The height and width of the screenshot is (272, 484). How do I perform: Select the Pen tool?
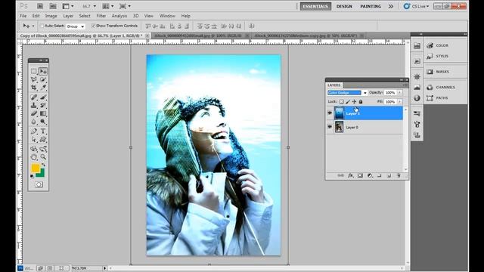tap(34, 131)
